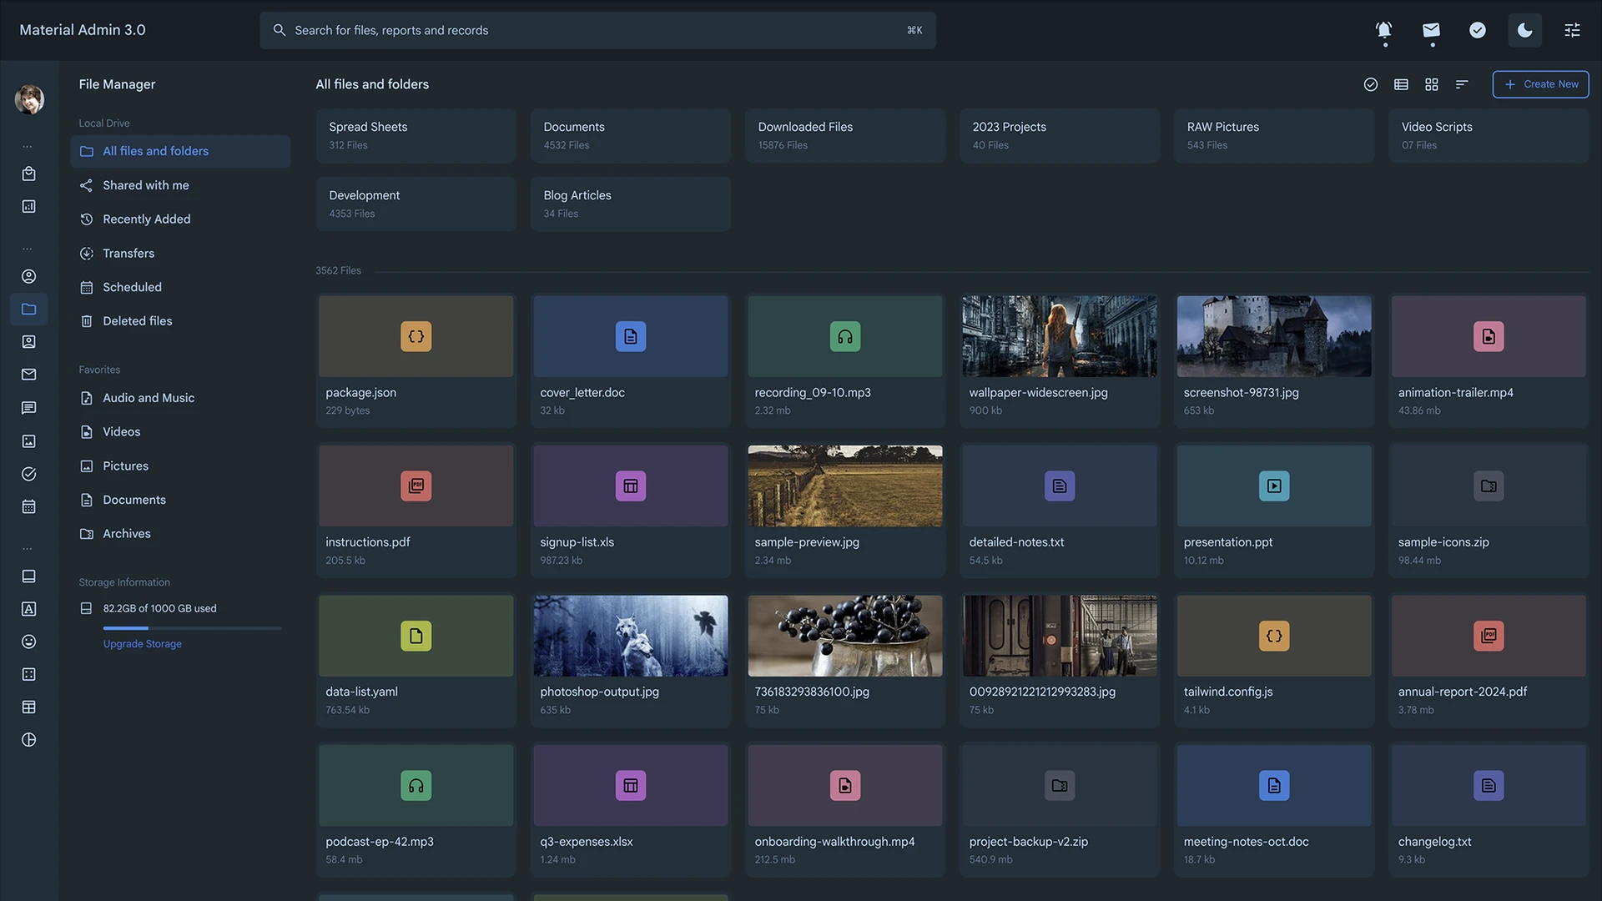Open the Video Scripts folder
Image resolution: width=1602 pixels, height=901 pixels.
1488,135
